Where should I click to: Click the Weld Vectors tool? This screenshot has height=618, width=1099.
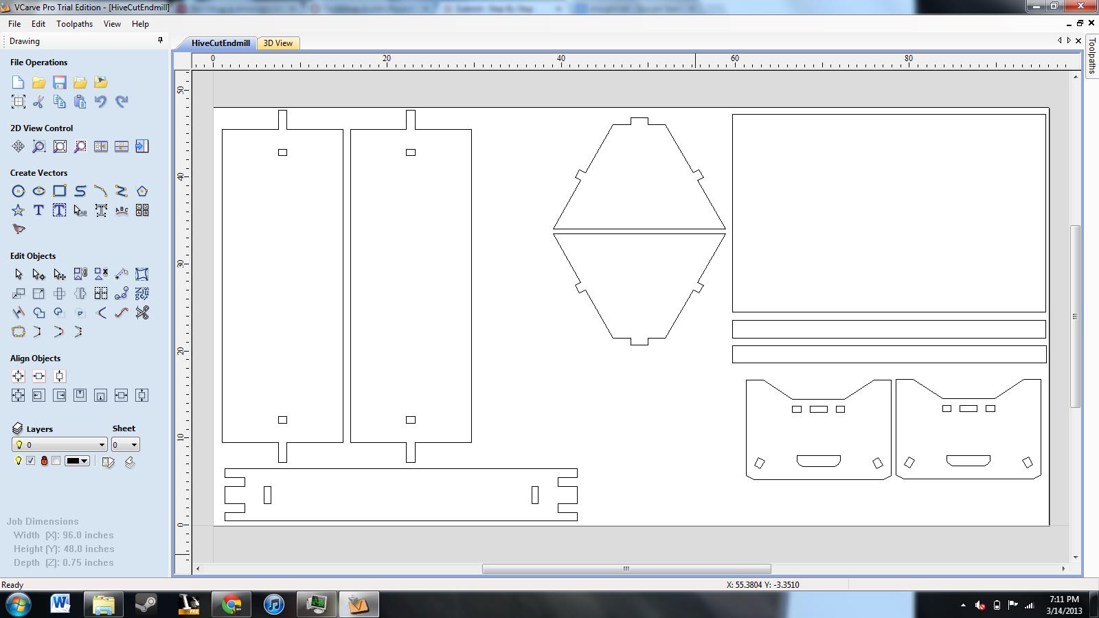[39, 312]
